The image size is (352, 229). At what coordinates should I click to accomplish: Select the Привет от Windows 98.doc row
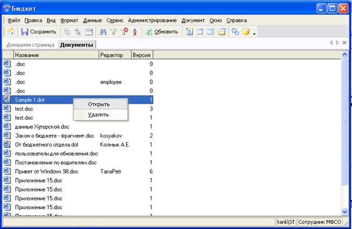tap(77, 172)
